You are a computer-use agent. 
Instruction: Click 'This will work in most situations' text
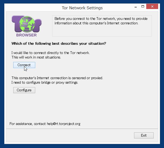click(x=36, y=57)
